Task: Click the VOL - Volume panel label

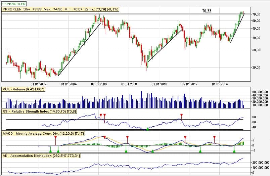Action: (x=23, y=89)
